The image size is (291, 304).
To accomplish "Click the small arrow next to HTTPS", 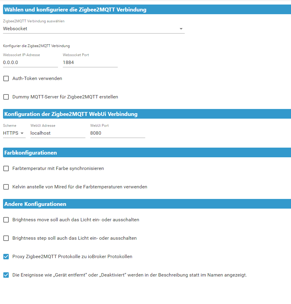I will tap(22, 133).
